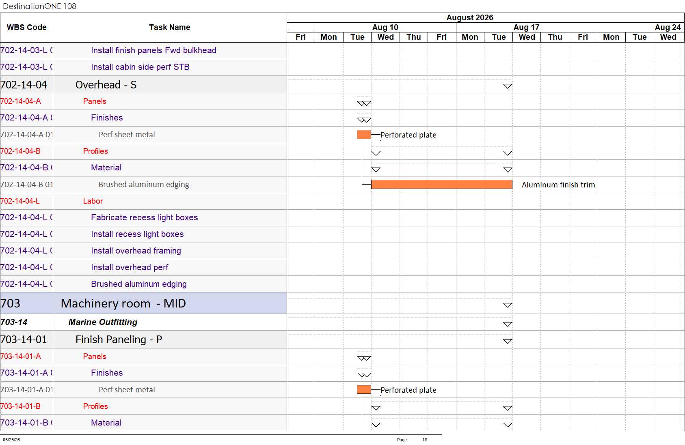Select the Machinery room - MID row
This screenshot has width=685, height=445.
tap(143, 303)
